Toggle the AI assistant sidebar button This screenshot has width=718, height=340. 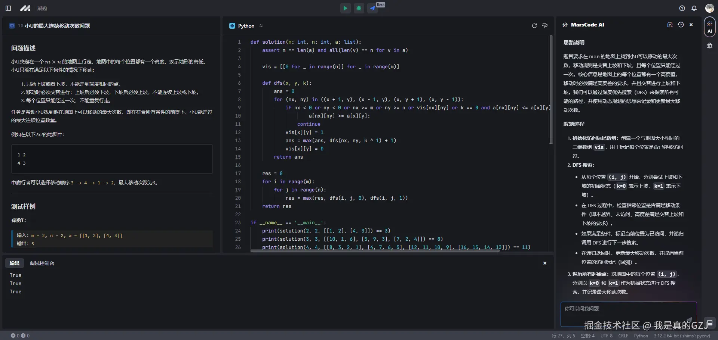[x=709, y=27]
